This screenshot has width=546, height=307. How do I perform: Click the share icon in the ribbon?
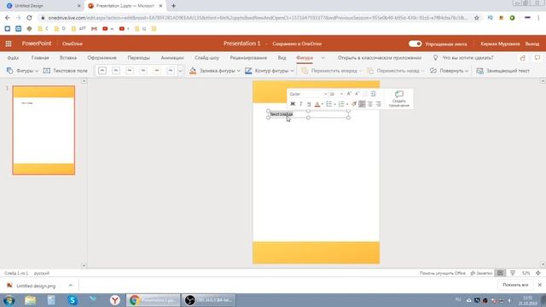coord(523,58)
